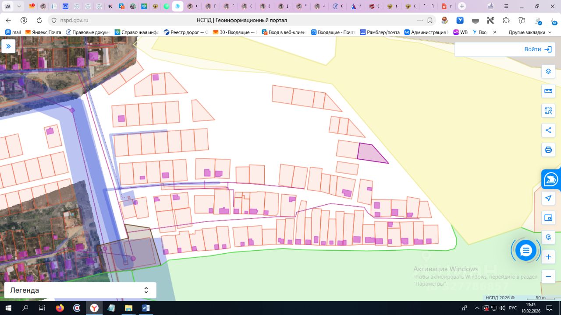561x315 pixels.
Task: Center map on my location
Action: coord(548,198)
